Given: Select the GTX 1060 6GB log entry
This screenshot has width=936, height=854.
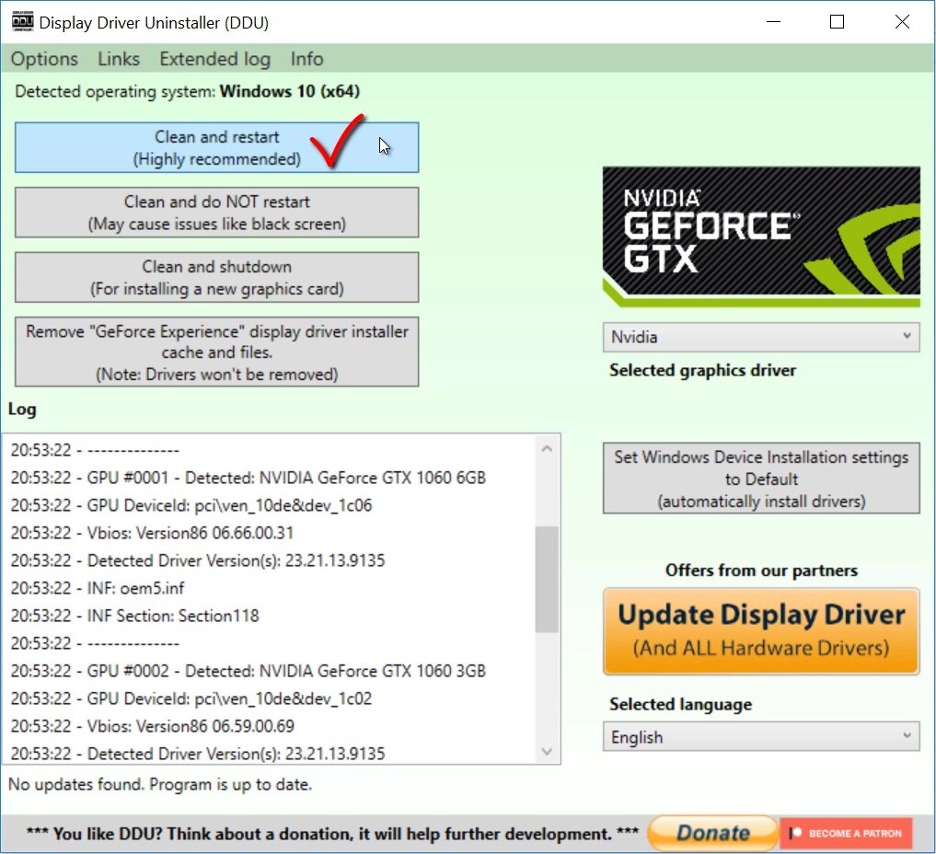Looking at the screenshot, I should coord(248,478).
